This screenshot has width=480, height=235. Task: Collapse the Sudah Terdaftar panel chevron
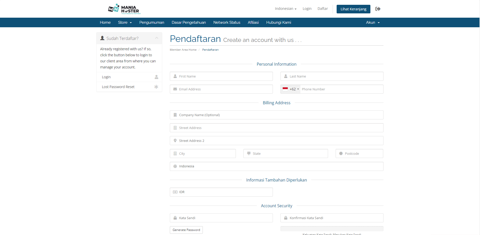pos(157,38)
